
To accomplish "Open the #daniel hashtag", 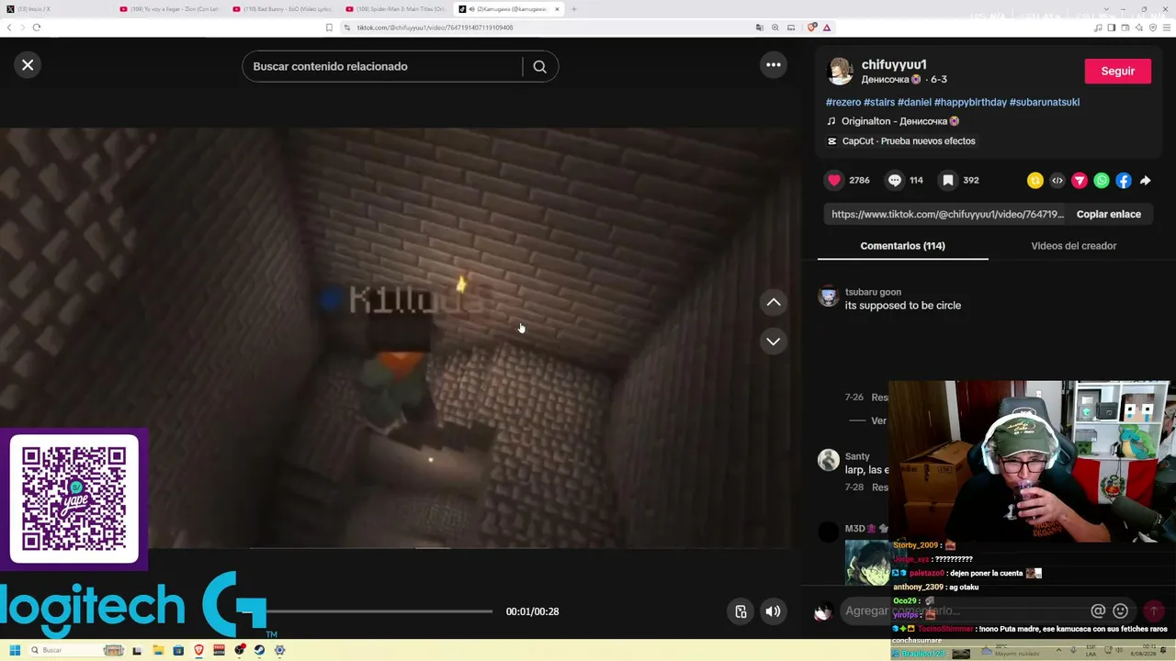I will point(914,102).
